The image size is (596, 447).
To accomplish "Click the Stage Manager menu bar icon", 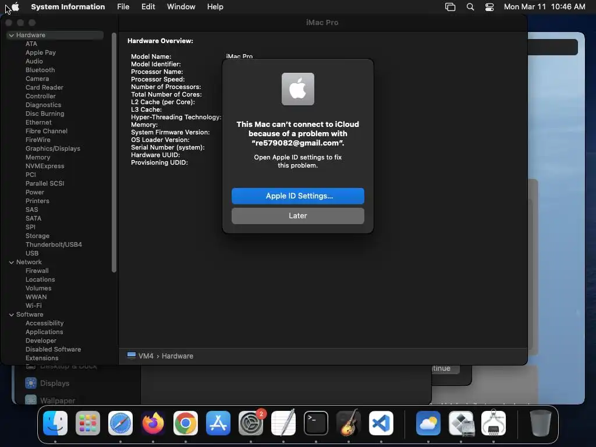I will (450, 7).
